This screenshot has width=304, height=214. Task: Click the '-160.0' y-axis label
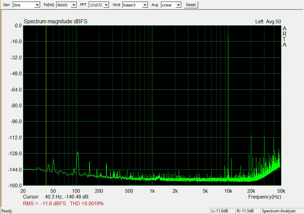[15, 186]
